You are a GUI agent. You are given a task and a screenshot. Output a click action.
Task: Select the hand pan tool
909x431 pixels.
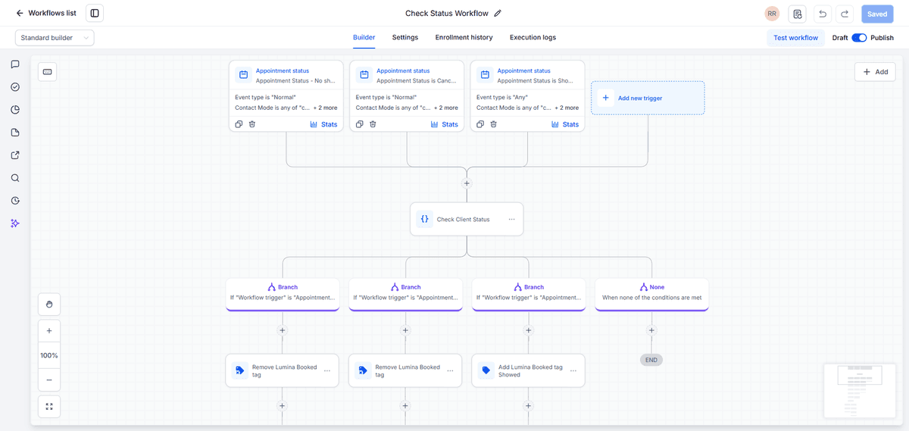49,305
